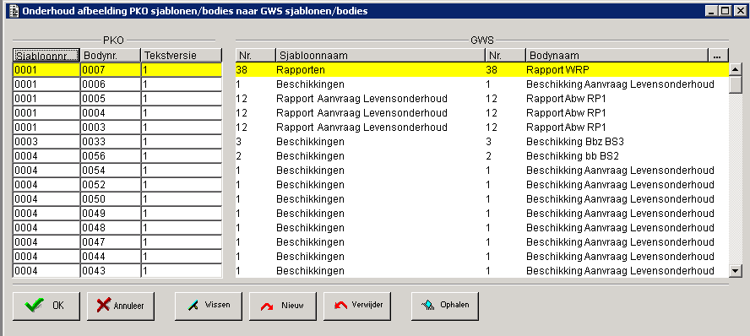Click the Verwijder button

357,306
